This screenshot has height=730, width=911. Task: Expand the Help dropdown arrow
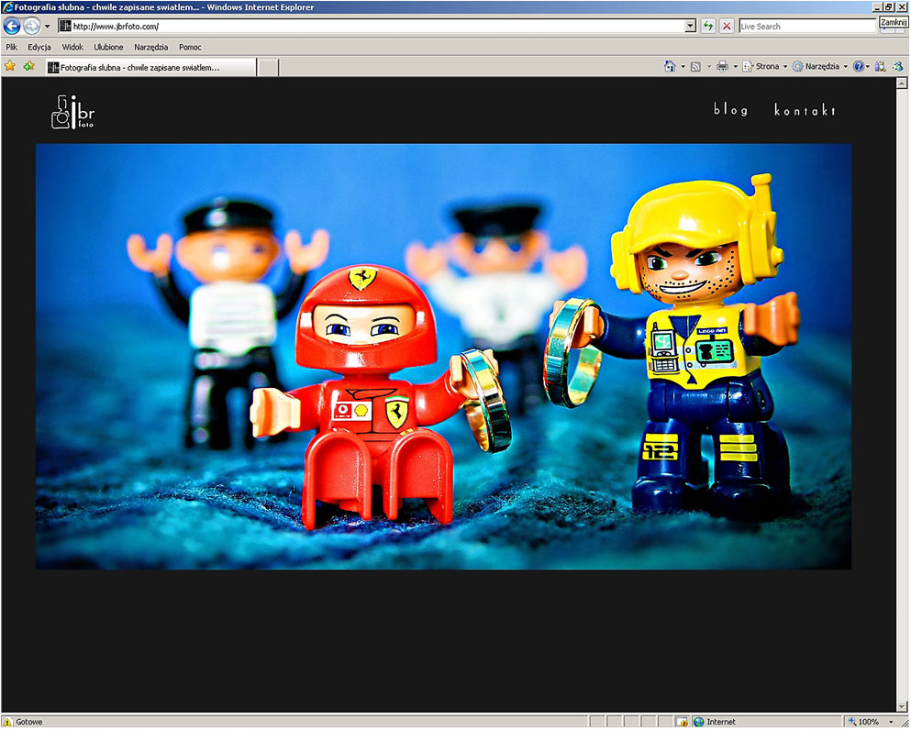[868, 66]
